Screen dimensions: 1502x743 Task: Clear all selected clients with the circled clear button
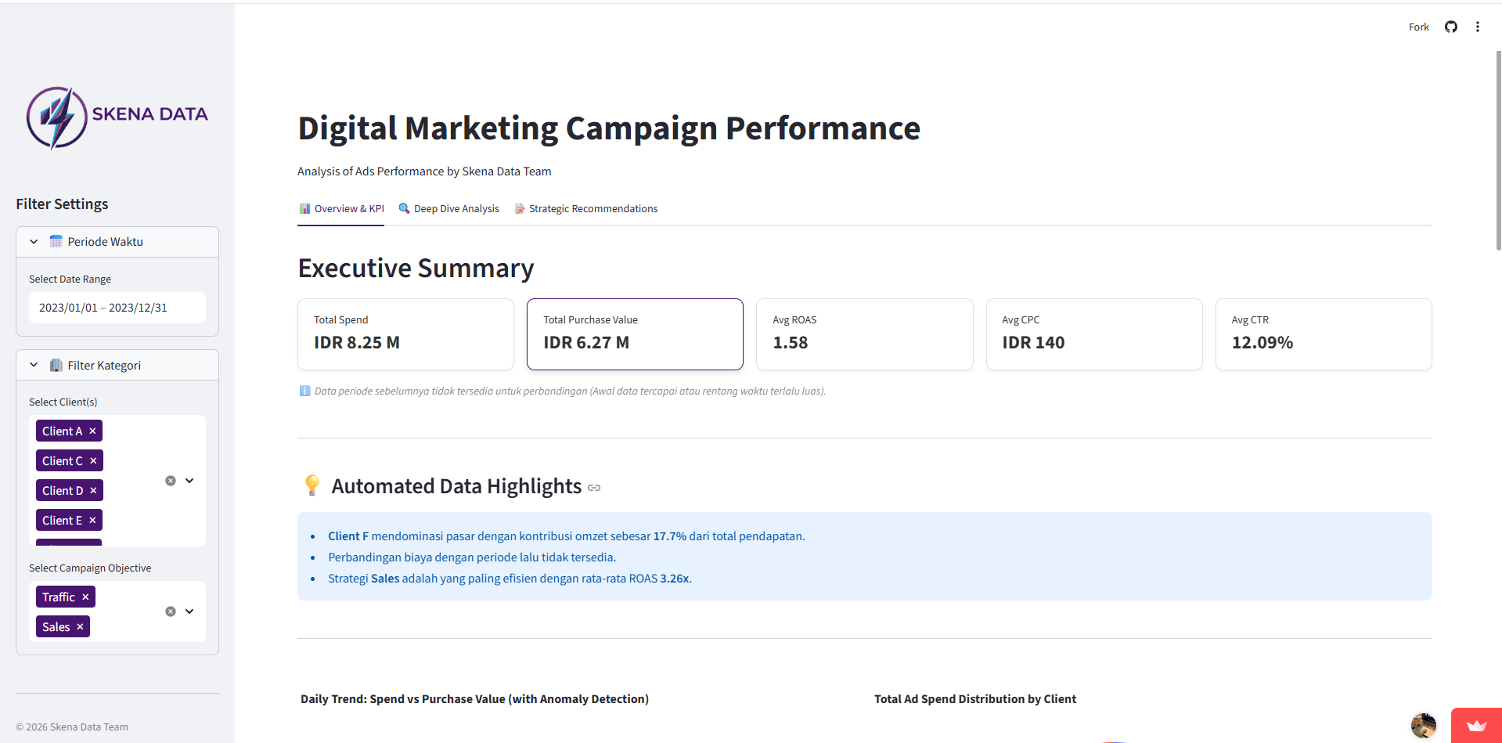(171, 480)
